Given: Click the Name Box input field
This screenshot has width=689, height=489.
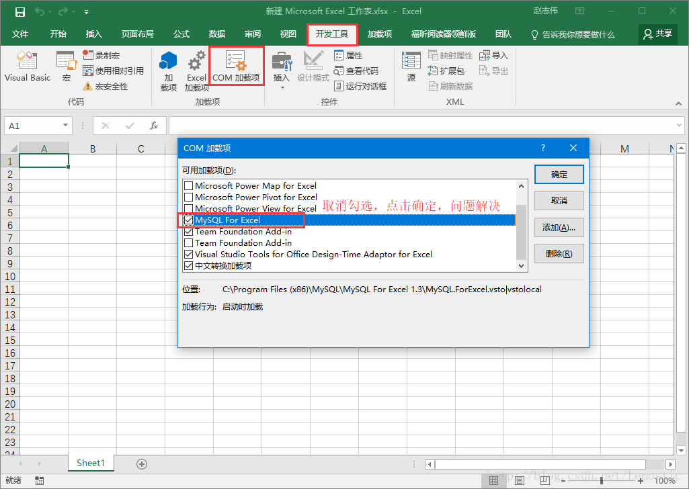Looking at the screenshot, I should click(32, 126).
